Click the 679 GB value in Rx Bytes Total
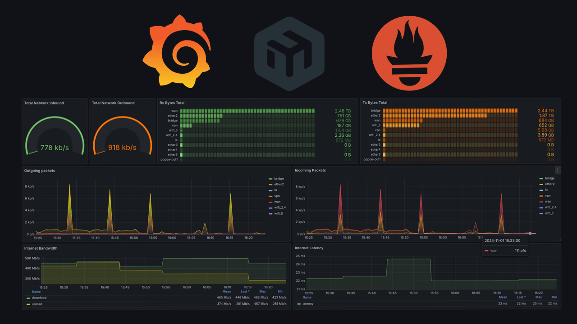Image resolution: width=577 pixels, height=324 pixels. [343, 121]
